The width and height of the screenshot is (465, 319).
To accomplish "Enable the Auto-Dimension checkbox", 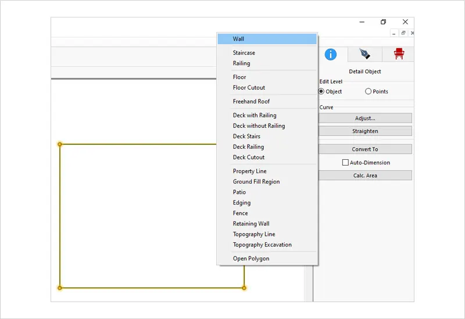I will tap(345, 163).
